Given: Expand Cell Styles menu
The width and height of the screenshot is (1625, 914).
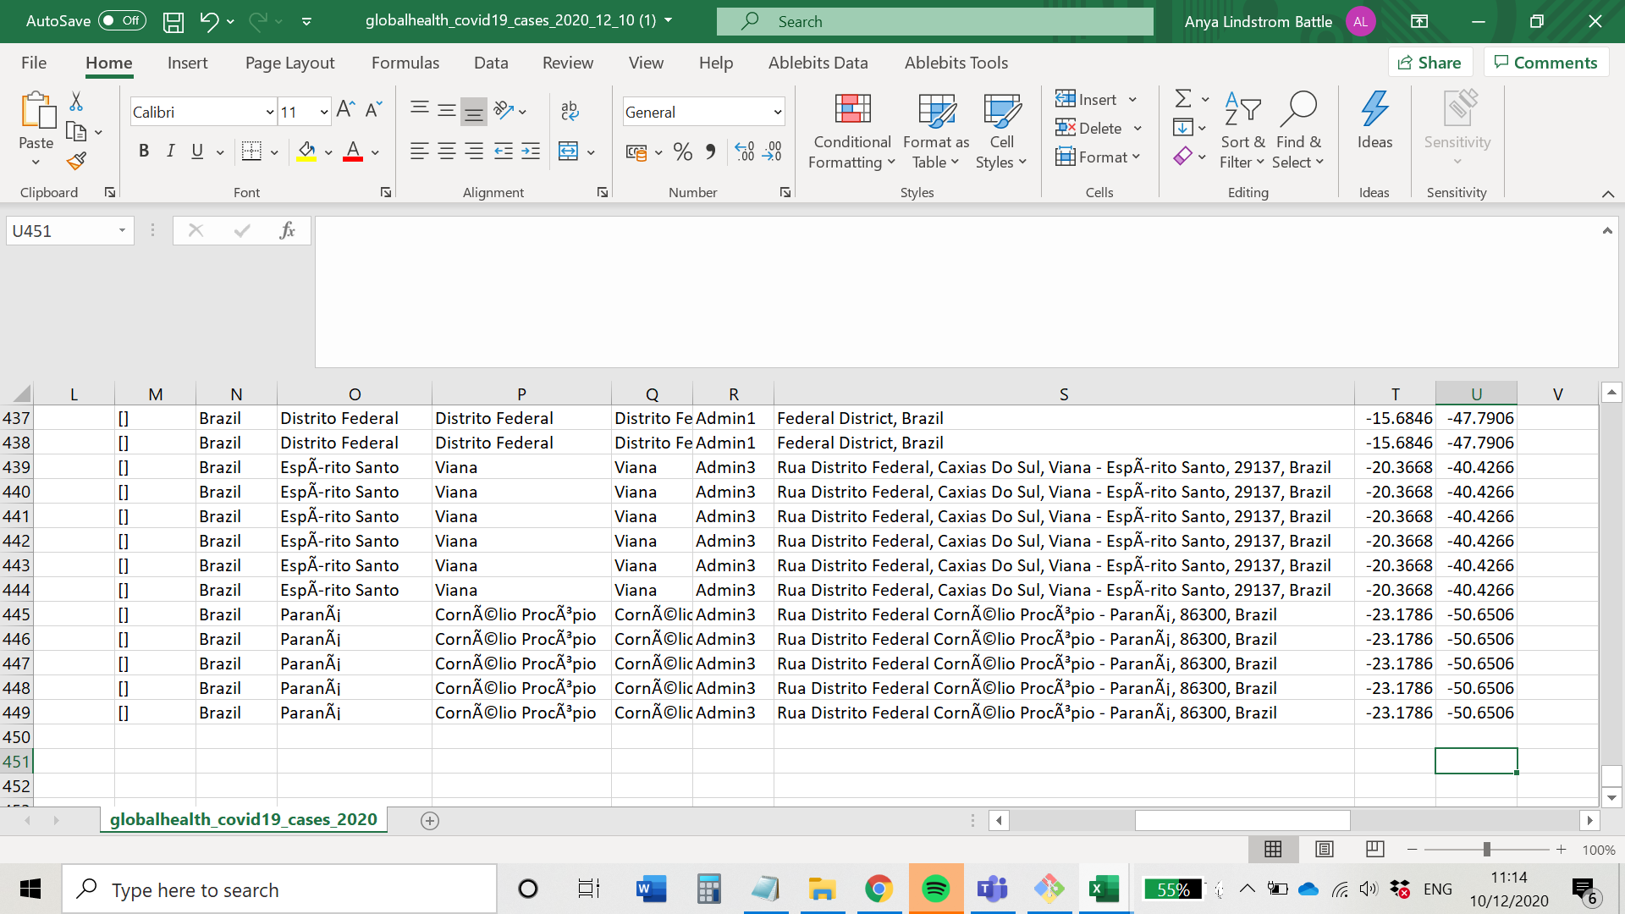Looking at the screenshot, I should click(x=1001, y=131).
